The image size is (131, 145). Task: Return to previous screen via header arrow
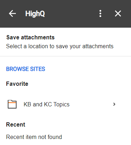(12, 13)
